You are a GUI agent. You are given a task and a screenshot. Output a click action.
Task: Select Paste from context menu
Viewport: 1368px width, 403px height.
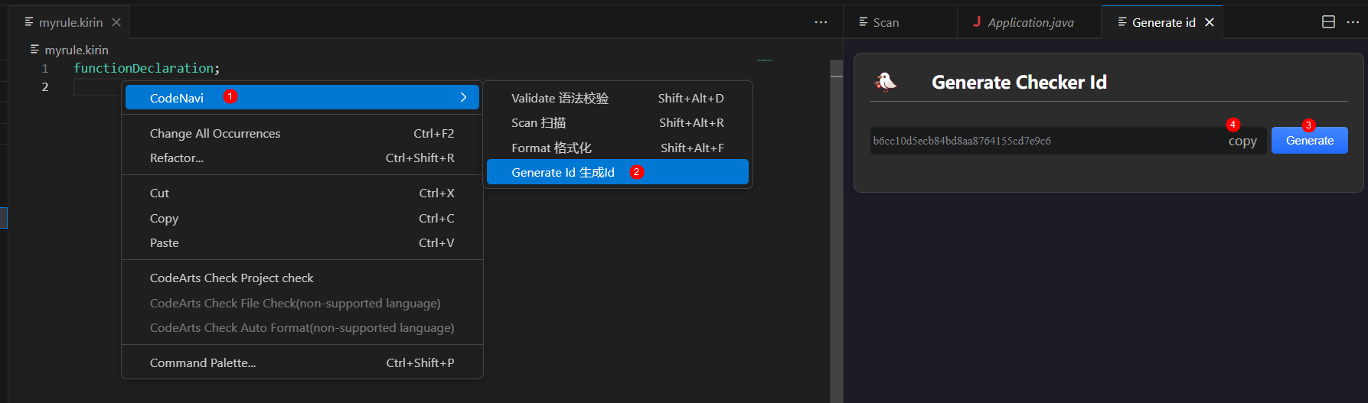click(302, 242)
